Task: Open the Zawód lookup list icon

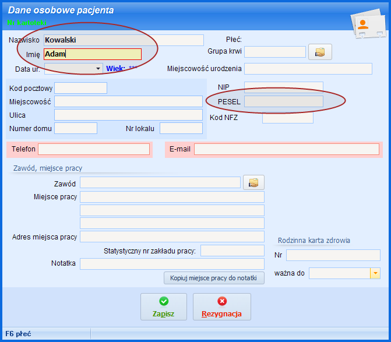Action: click(x=253, y=183)
